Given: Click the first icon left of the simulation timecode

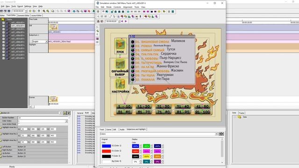Looking at the screenshot, I should (98, 21).
